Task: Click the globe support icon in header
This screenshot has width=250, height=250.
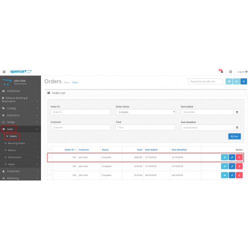Action: coord(230,71)
